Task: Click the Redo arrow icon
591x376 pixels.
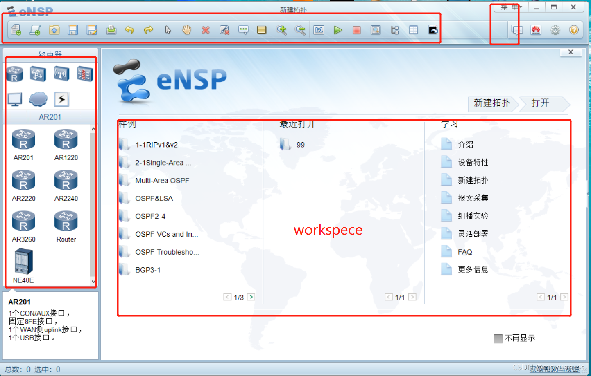Action: pyautogui.click(x=148, y=30)
